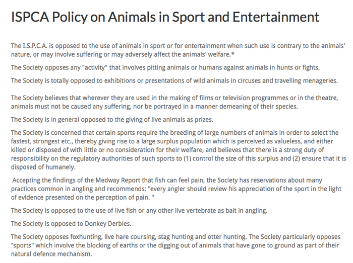The width and height of the screenshot is (353, 263).
Task: Click the phrase 'natural defence mechanism.'
Action: click(x=51, y=254)
